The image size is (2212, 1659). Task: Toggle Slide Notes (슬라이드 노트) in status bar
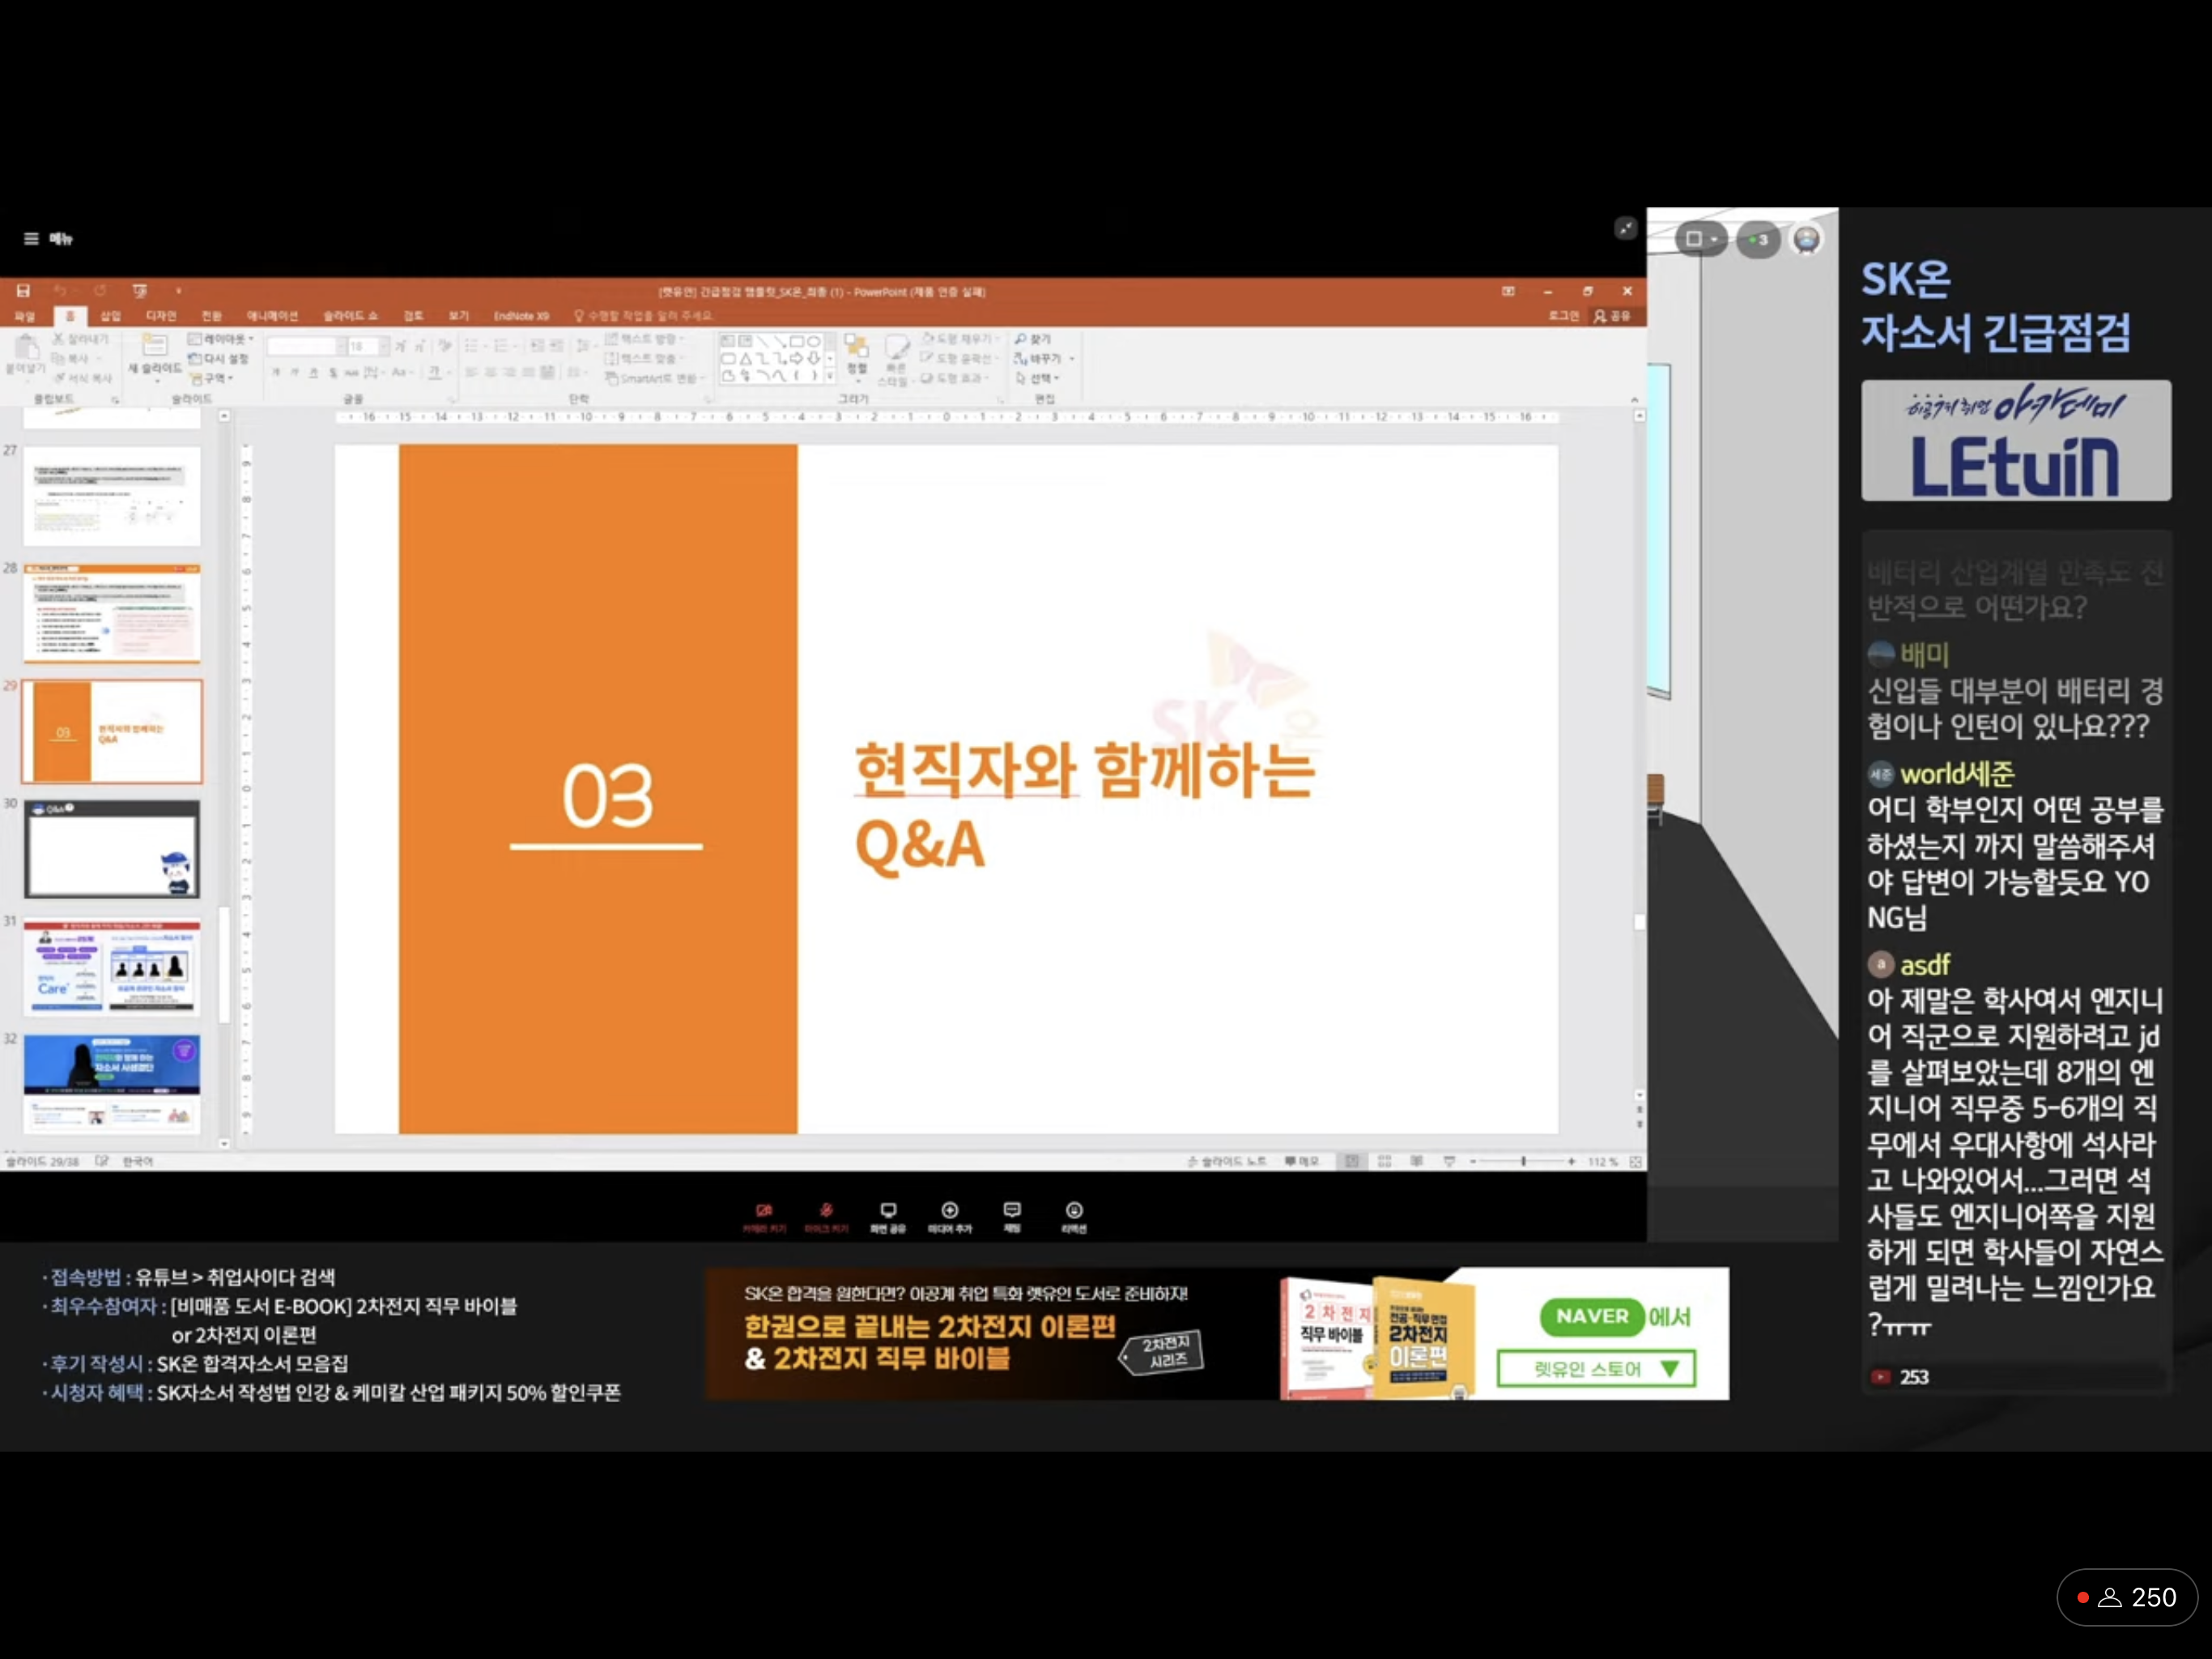[1227, 1161]
